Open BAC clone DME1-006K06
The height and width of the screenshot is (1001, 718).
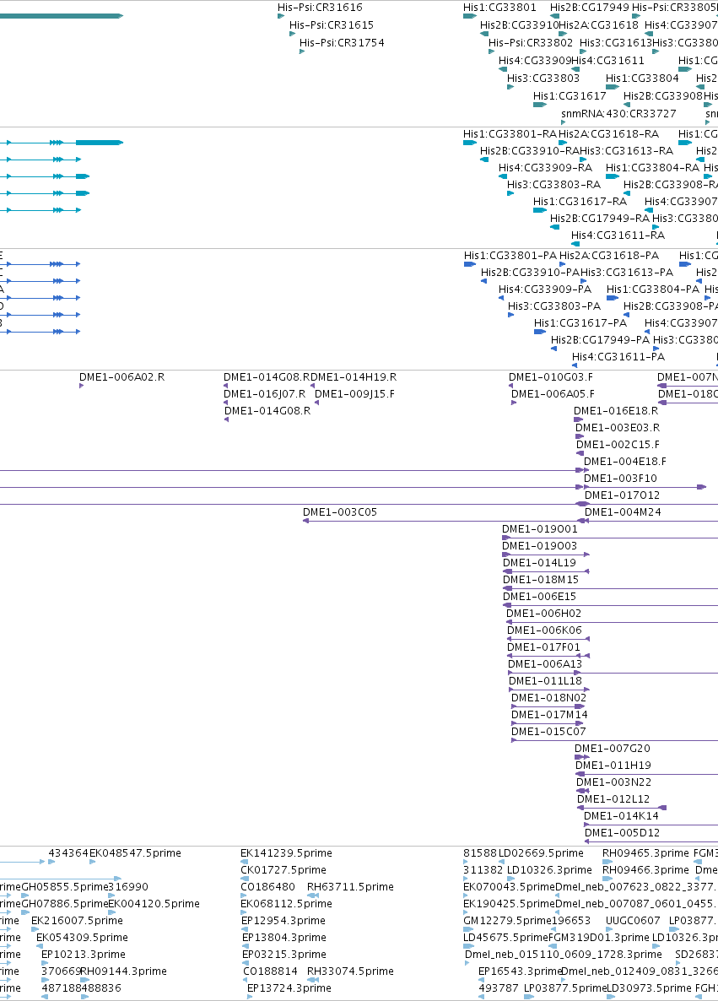pos(544,630)
